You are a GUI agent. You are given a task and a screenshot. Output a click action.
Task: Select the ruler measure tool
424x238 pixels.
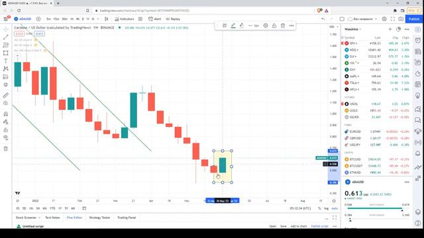coord(6,95)
